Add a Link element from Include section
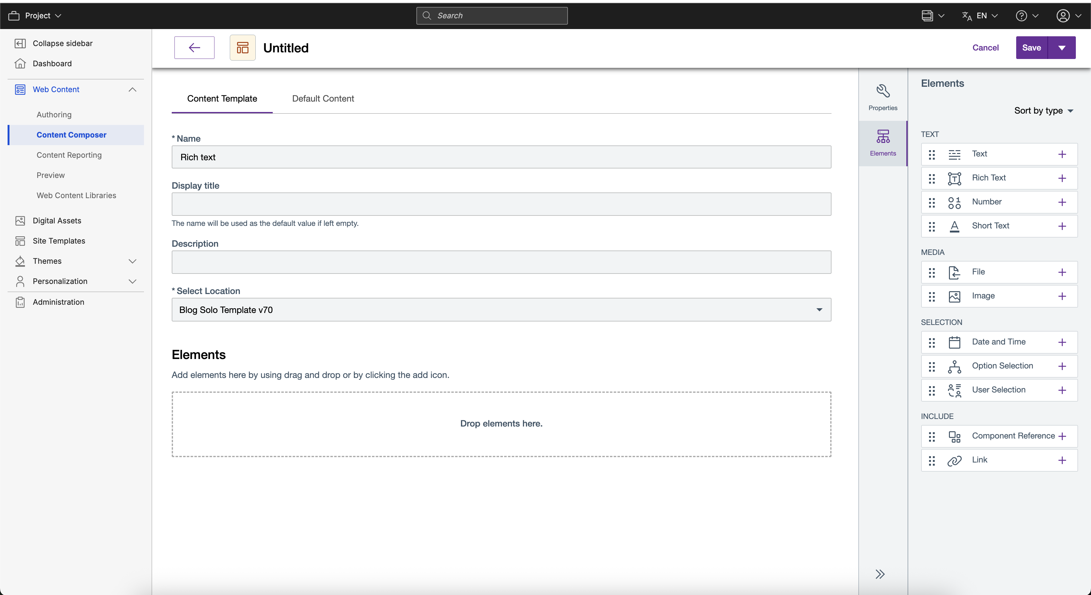 pyautogui.click(x=1062, y=460)
